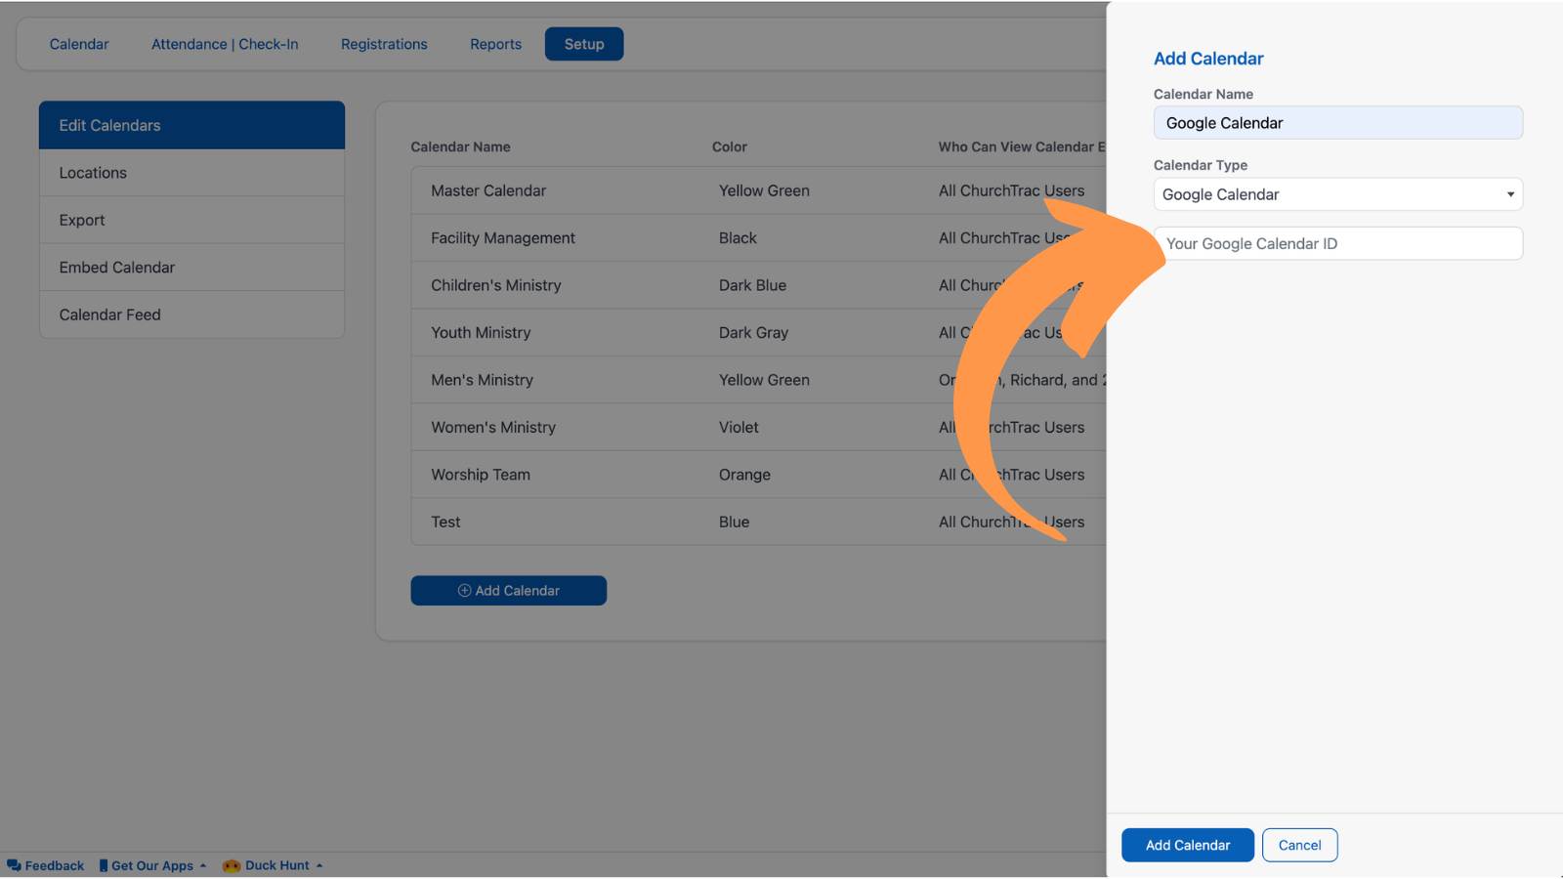Open the Calendar Type dropdown
This screenshot has width=1563, height=879.
1338,194
